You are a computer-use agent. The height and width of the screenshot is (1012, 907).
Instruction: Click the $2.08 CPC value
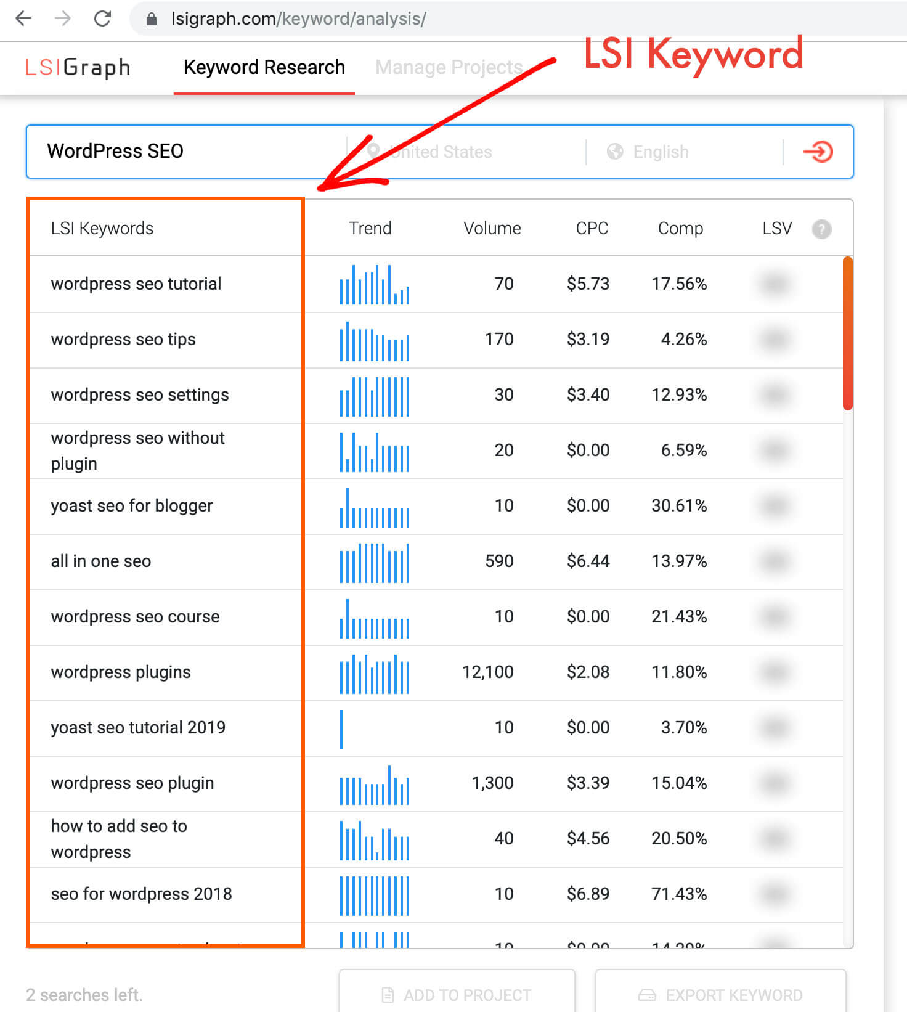[x=588, y=672]
